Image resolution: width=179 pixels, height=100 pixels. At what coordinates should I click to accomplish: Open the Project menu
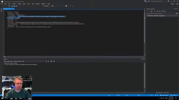(14, 4)
